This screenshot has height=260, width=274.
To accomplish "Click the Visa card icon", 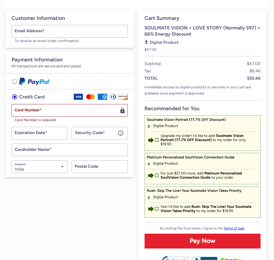I will click(x=78, y=97).
